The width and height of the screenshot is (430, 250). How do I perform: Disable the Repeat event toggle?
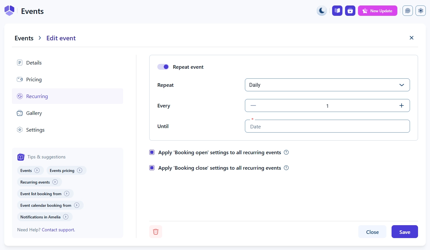pos(163,67)
